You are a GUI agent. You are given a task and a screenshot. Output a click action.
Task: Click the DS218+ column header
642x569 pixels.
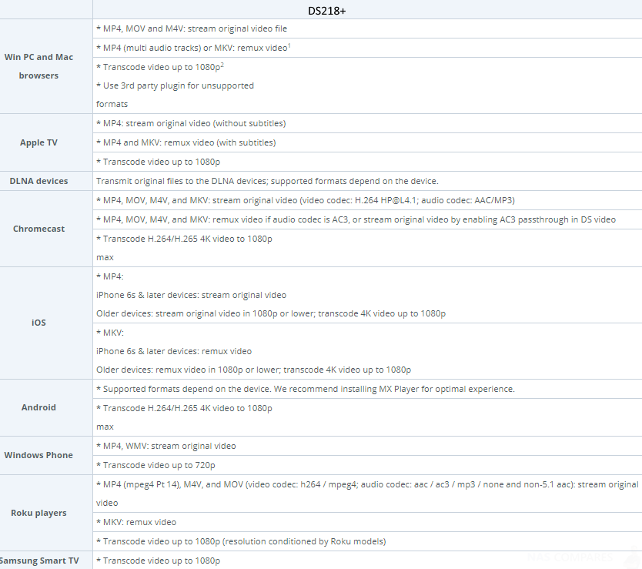point(326,11)
